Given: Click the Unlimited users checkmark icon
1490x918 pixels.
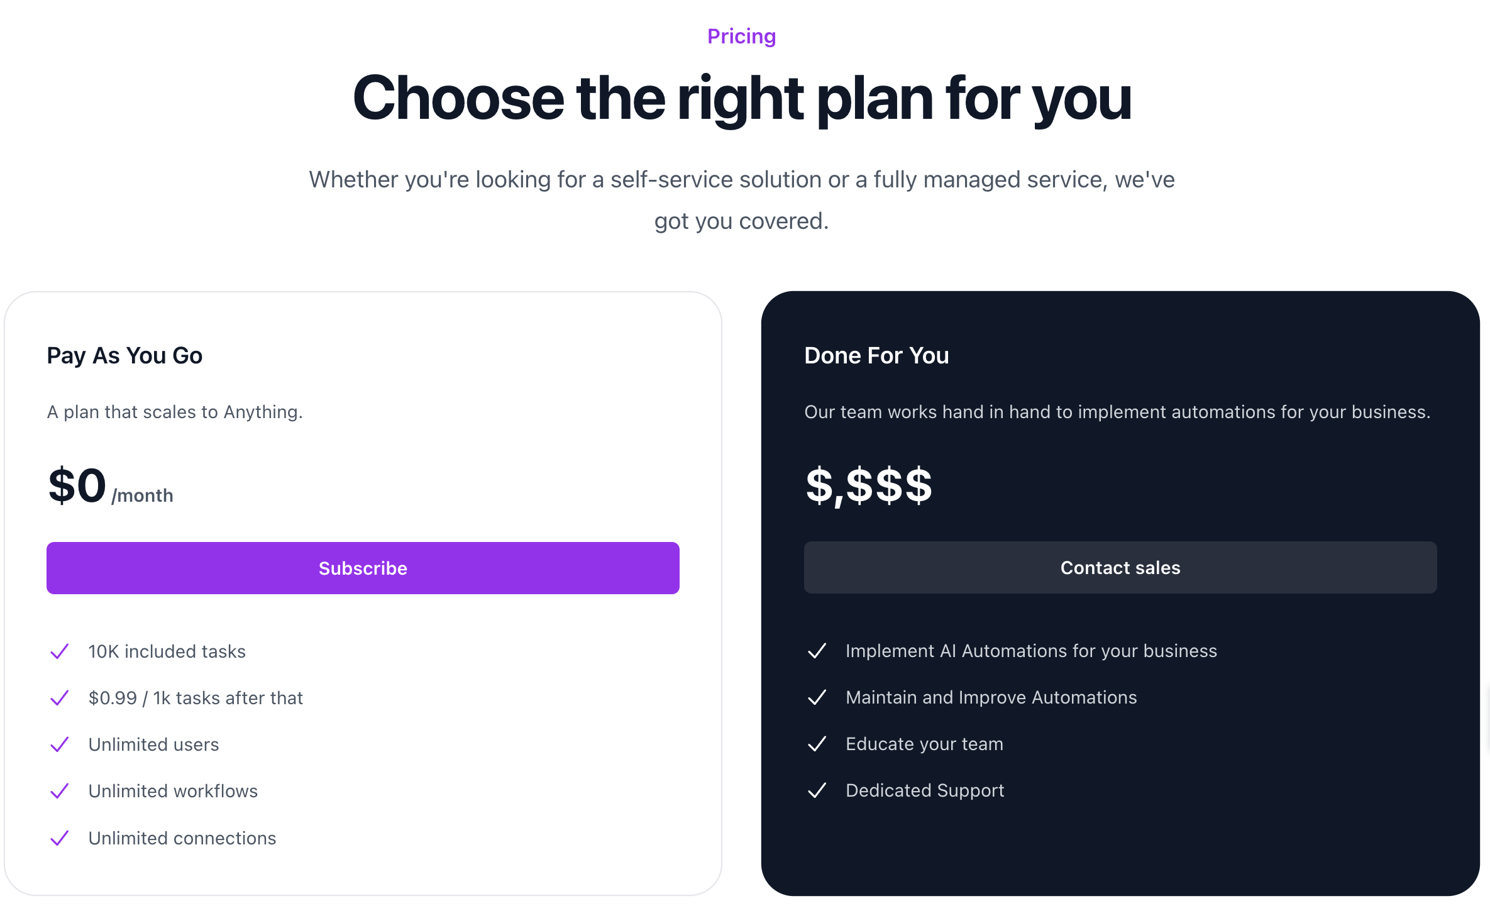Looking at the screenshot, I should (x=59, y=744).
